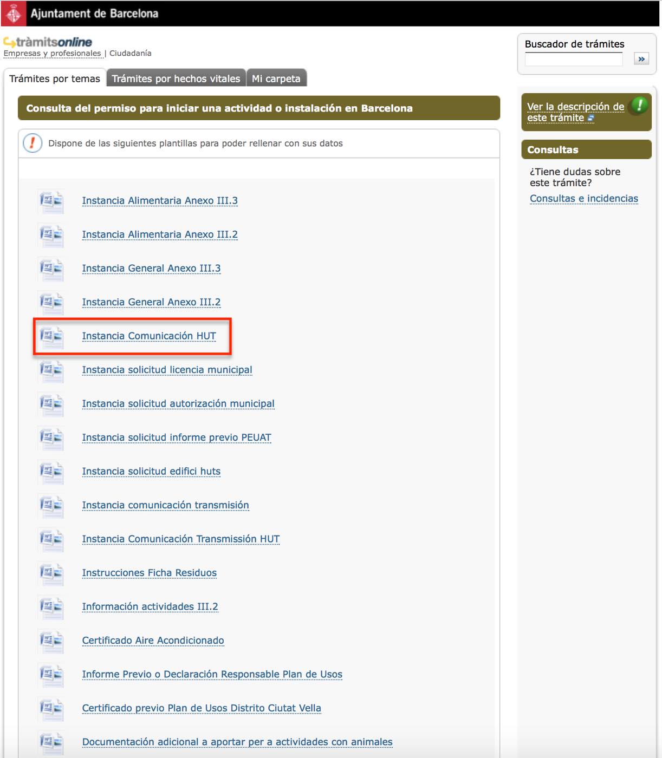Viewport: 662px width, 758px height.
Task: Switch to Trámites por hechos vitales tab
Action: pyautogui.click(x=176, y=79)
